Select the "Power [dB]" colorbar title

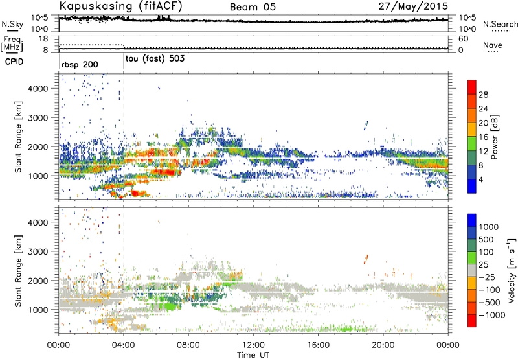pos(494,137)
